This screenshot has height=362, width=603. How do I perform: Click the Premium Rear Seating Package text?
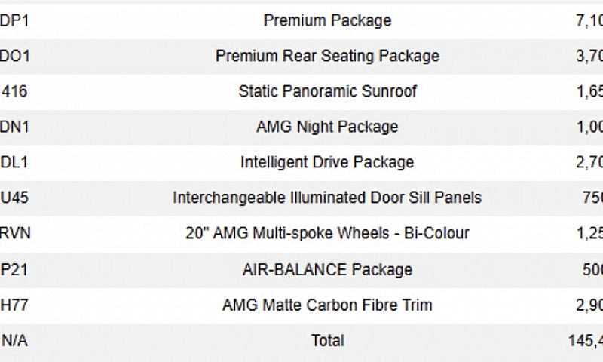tap(327, 56)
